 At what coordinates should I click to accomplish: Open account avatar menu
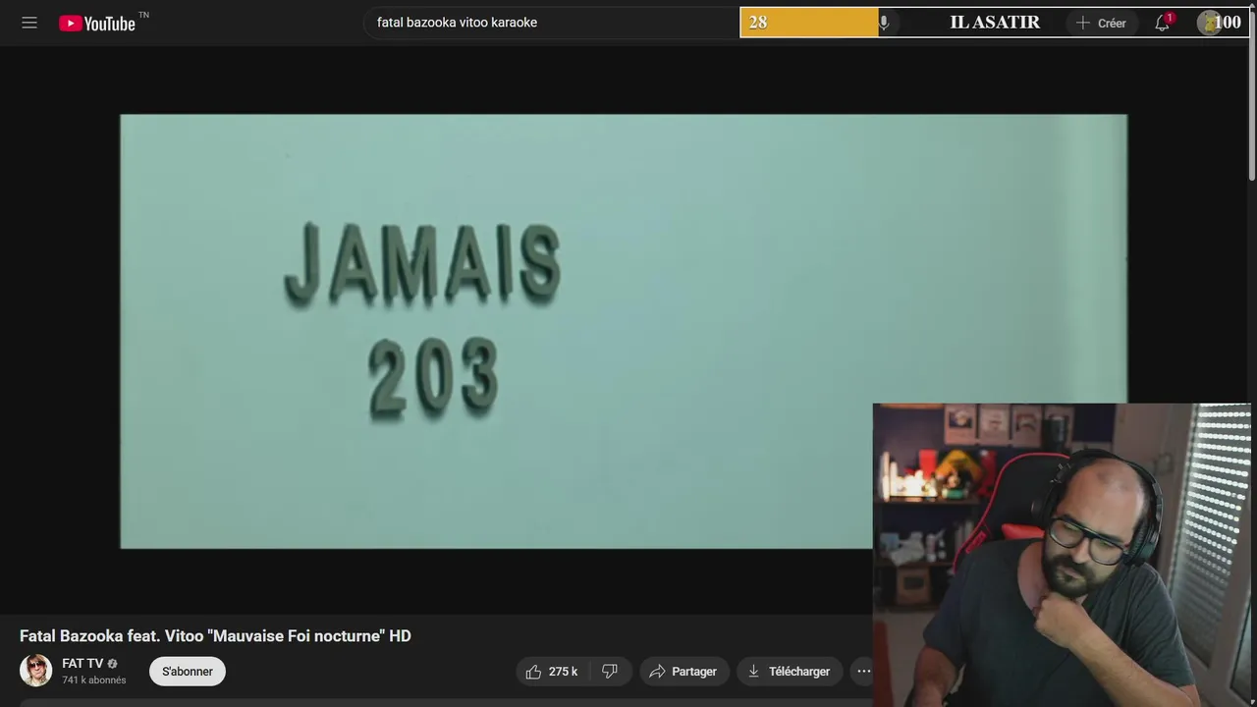coord(1209,23)
